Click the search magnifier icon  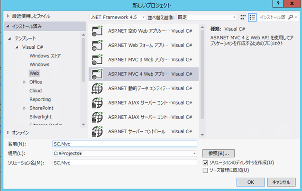(x=291, y=17)
